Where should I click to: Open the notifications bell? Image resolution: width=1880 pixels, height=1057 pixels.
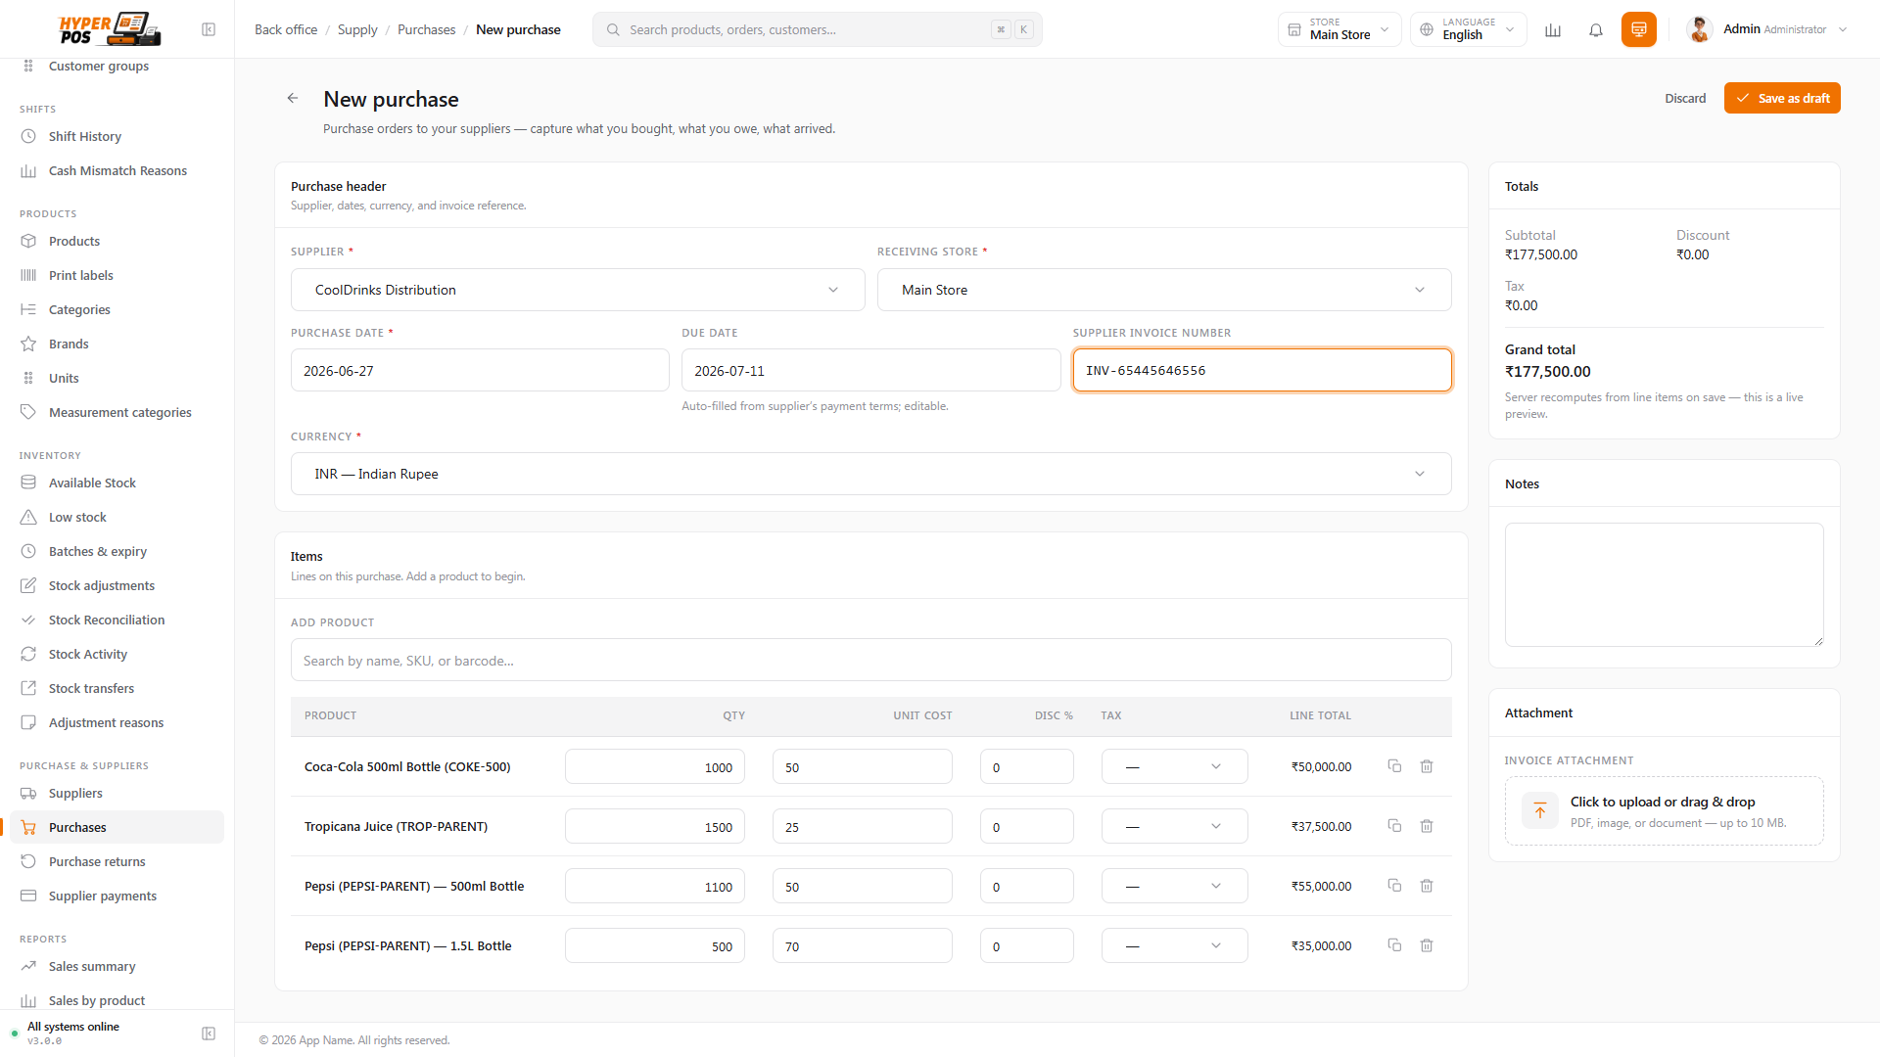pos(1596,29)
